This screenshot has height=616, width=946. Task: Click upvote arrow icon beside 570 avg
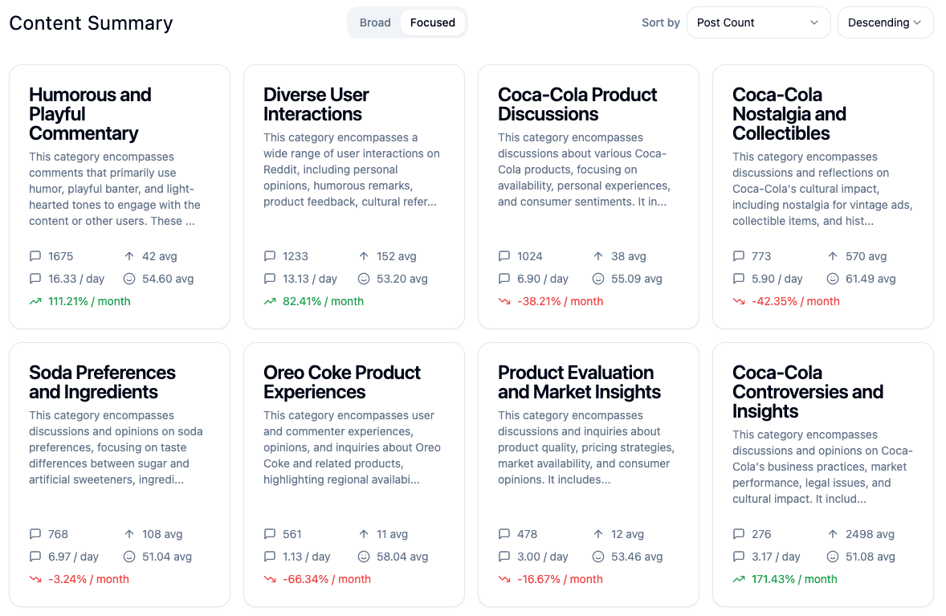[833, 256]
